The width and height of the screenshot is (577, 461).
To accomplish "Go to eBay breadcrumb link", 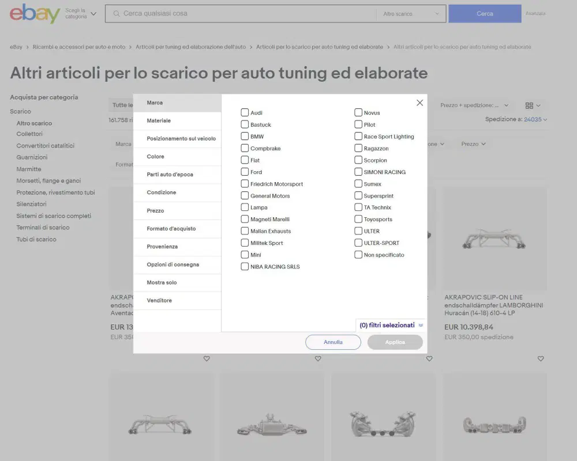I will [x=16, y=47].
